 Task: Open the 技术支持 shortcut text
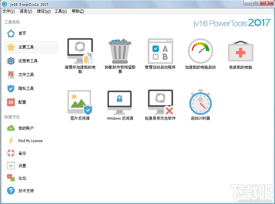point(26,191)
